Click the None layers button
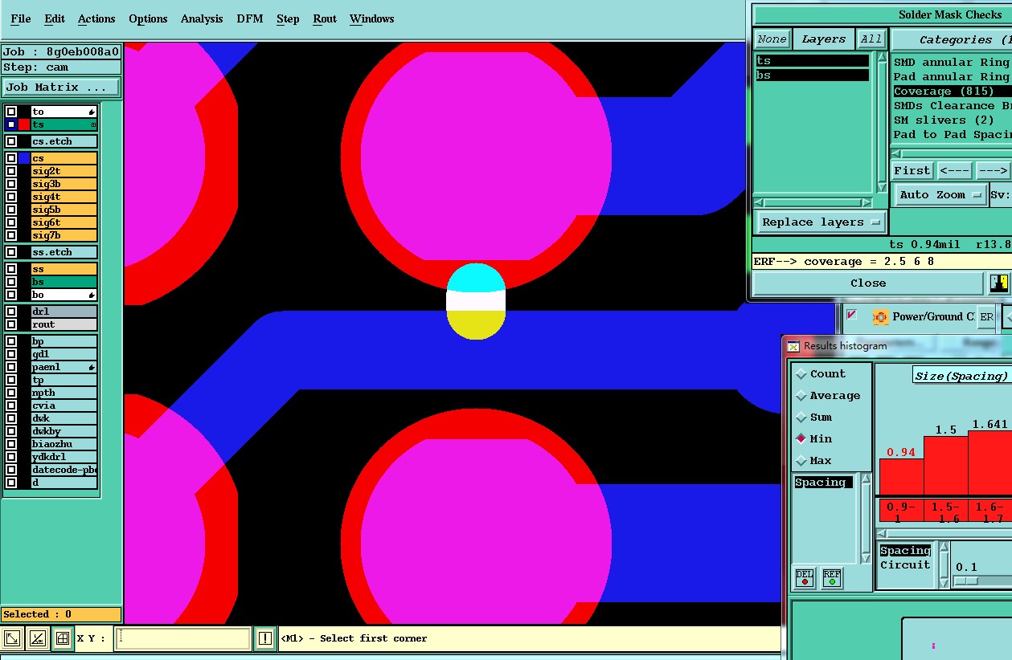 point(772,39)
